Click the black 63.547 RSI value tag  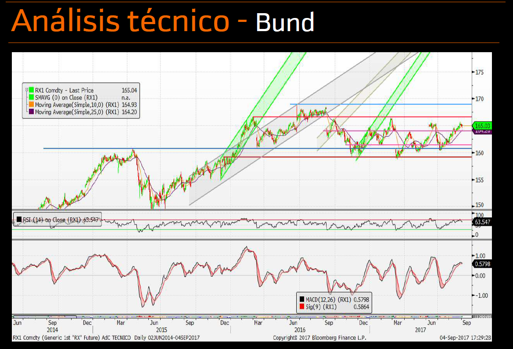(482, 222)
